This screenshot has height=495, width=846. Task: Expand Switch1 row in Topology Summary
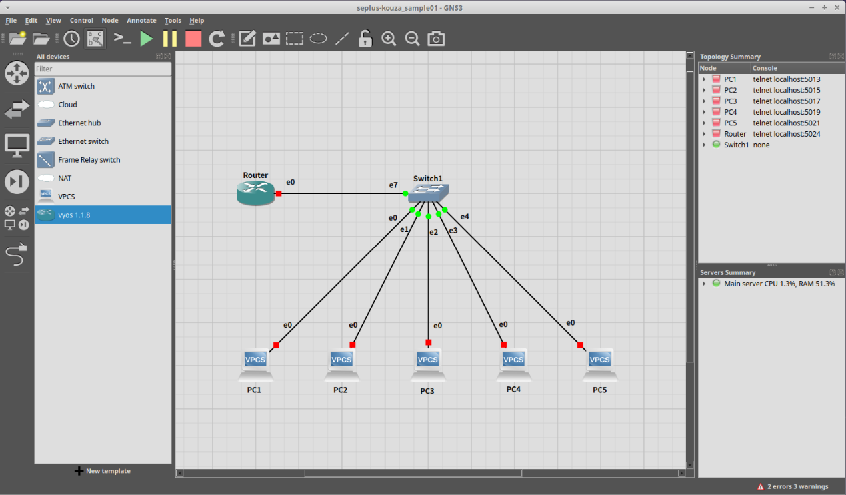pyautogui.click(x=704, y=145)
